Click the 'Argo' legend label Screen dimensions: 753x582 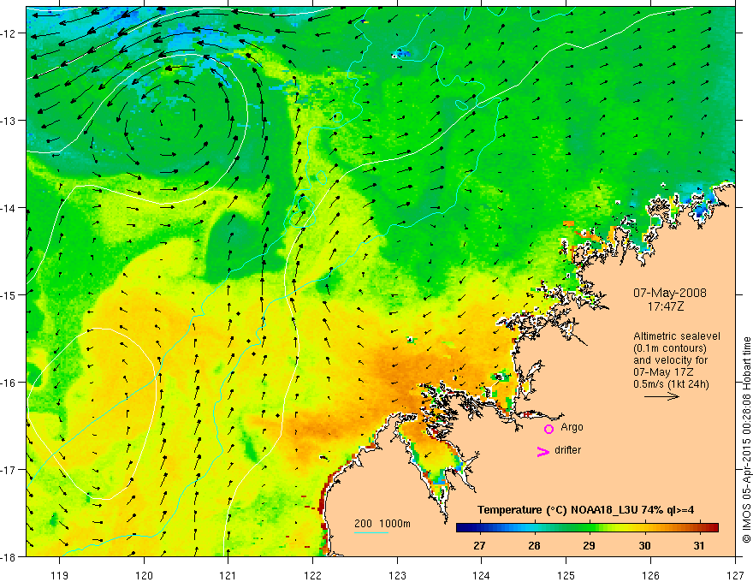572,427
